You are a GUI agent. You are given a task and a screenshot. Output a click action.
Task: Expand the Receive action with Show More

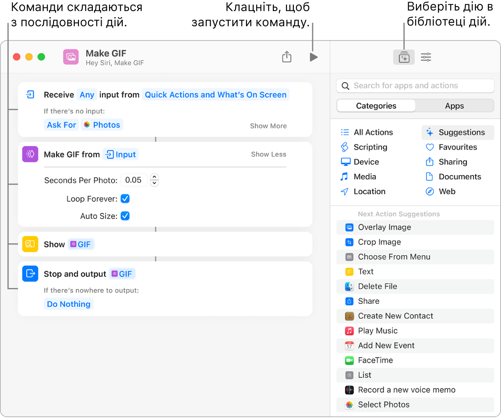pos(268,126)
